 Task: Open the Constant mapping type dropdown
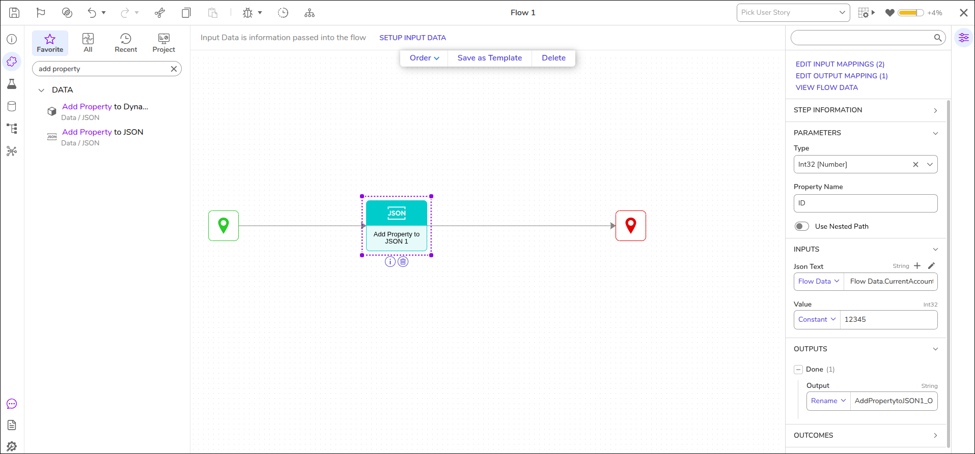point(817,320)
